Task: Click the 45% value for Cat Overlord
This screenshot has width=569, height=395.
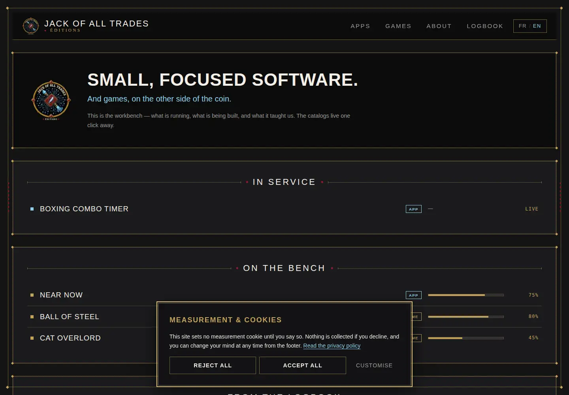Action: (x=533, y=338)
